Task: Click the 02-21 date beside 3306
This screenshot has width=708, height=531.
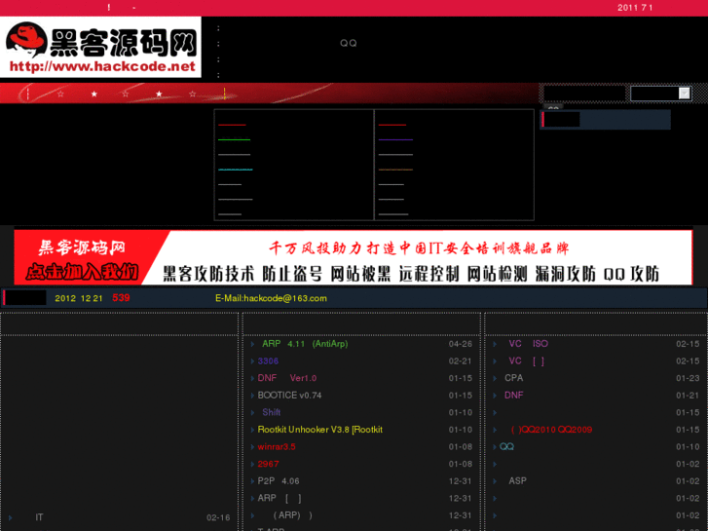Action: tap(460, 361)
